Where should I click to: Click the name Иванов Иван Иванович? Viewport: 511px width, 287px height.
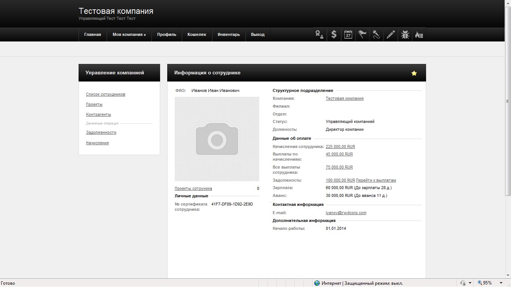pyautogui.click(x=215, y=90)
